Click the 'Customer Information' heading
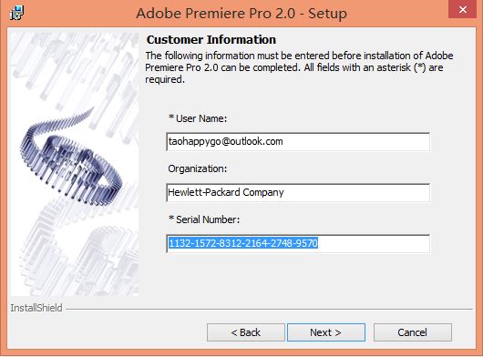 (x=211, y=40)
